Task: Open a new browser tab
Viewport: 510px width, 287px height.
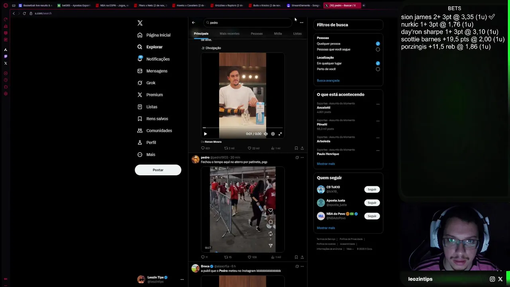Action: [363, 6]
